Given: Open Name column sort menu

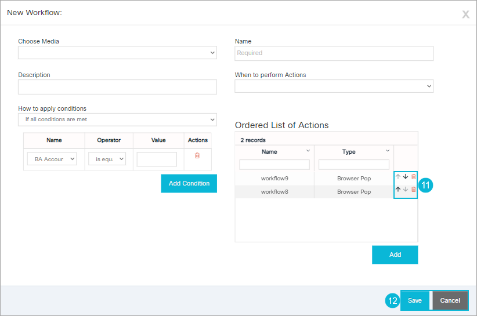Looking at the screenshot, I should pyautogui.click(x=308, y=151).
